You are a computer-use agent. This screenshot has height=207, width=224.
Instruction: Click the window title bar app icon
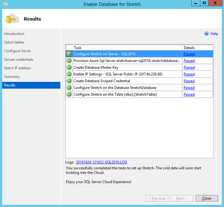coord(5,4)
